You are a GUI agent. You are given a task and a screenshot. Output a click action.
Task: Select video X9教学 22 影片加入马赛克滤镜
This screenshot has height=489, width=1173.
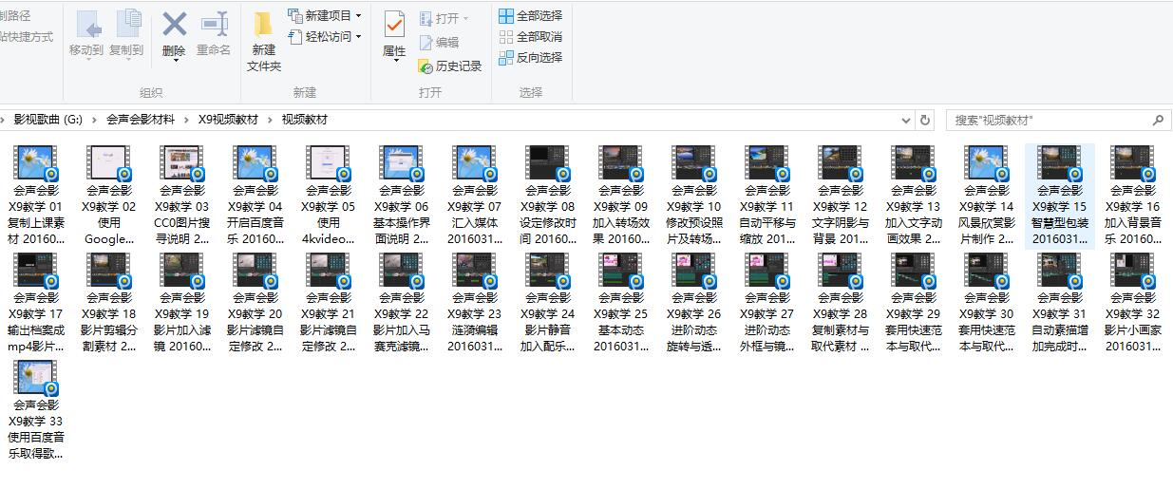(402, 303)
